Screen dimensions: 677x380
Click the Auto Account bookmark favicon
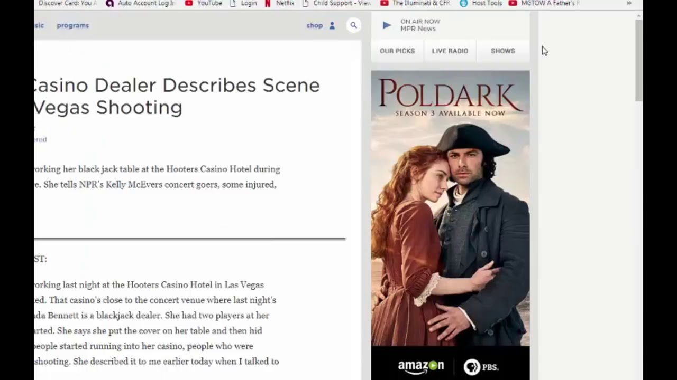(109, 3)
